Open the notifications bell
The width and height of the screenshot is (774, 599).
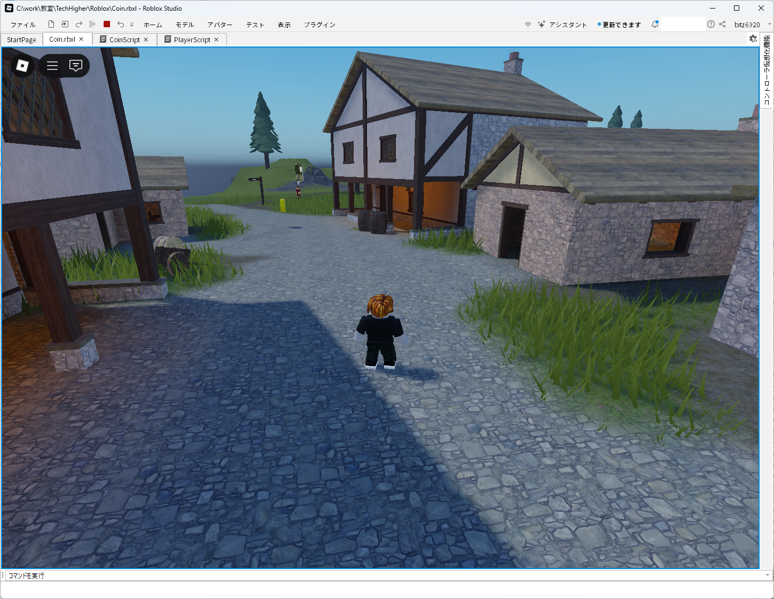(654, 24)
